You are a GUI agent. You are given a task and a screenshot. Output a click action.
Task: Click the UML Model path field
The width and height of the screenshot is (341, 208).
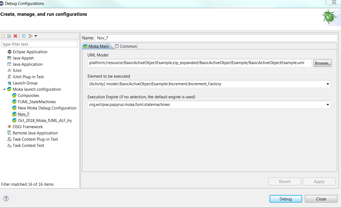coord(199,63)
